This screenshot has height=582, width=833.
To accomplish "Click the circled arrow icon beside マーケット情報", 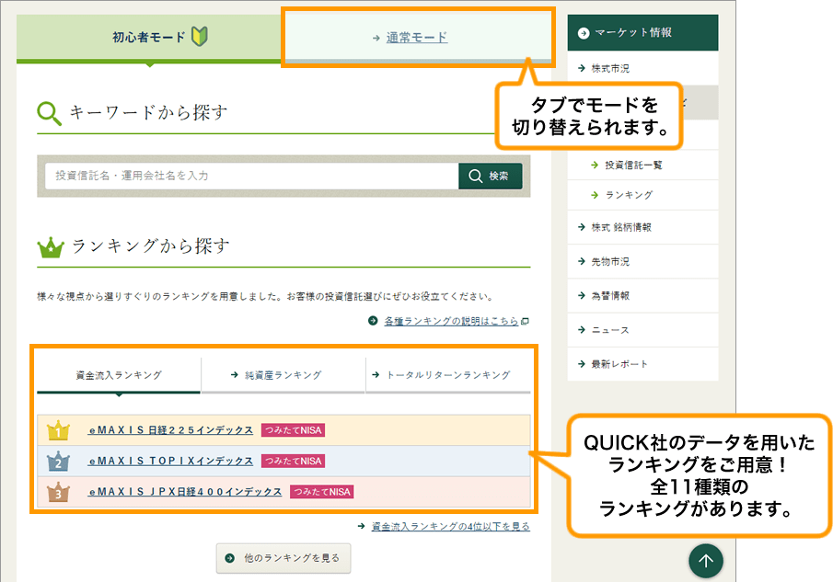I will (584, 33).
